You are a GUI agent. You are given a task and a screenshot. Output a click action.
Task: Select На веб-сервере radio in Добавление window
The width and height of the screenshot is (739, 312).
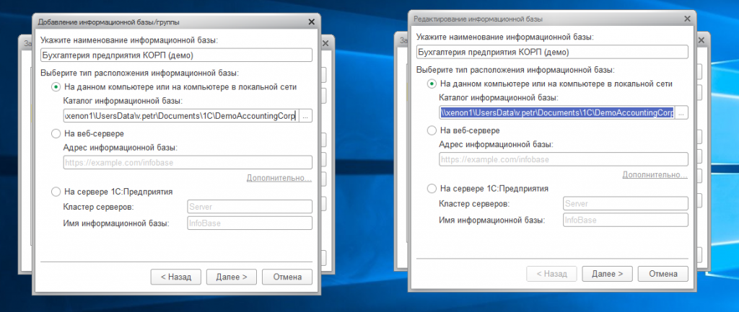pos(56,133)
